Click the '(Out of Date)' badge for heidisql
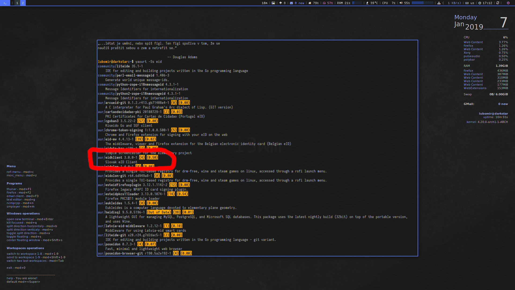 click(159, 212)
